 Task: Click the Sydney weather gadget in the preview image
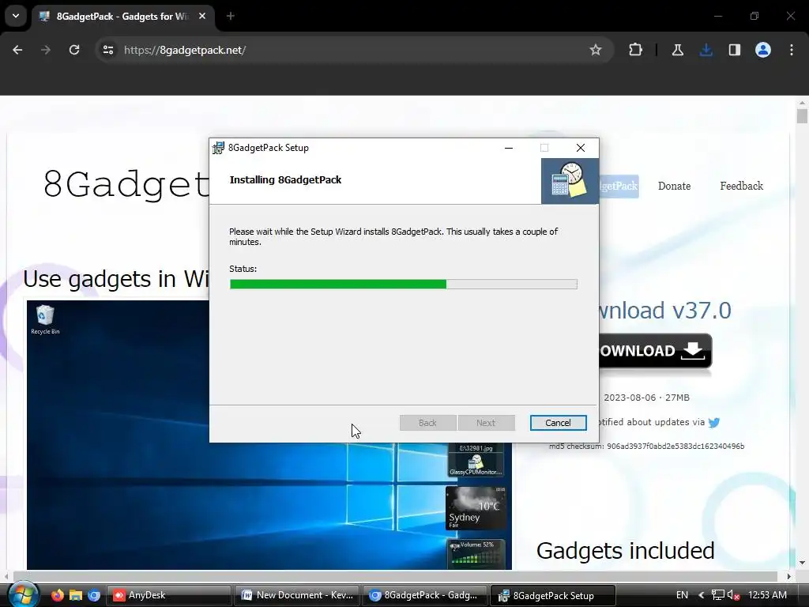(476, 508)
